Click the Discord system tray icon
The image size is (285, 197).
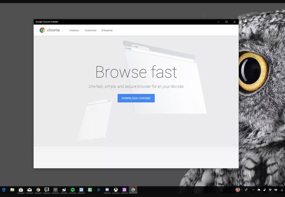(x=259, y=190)
